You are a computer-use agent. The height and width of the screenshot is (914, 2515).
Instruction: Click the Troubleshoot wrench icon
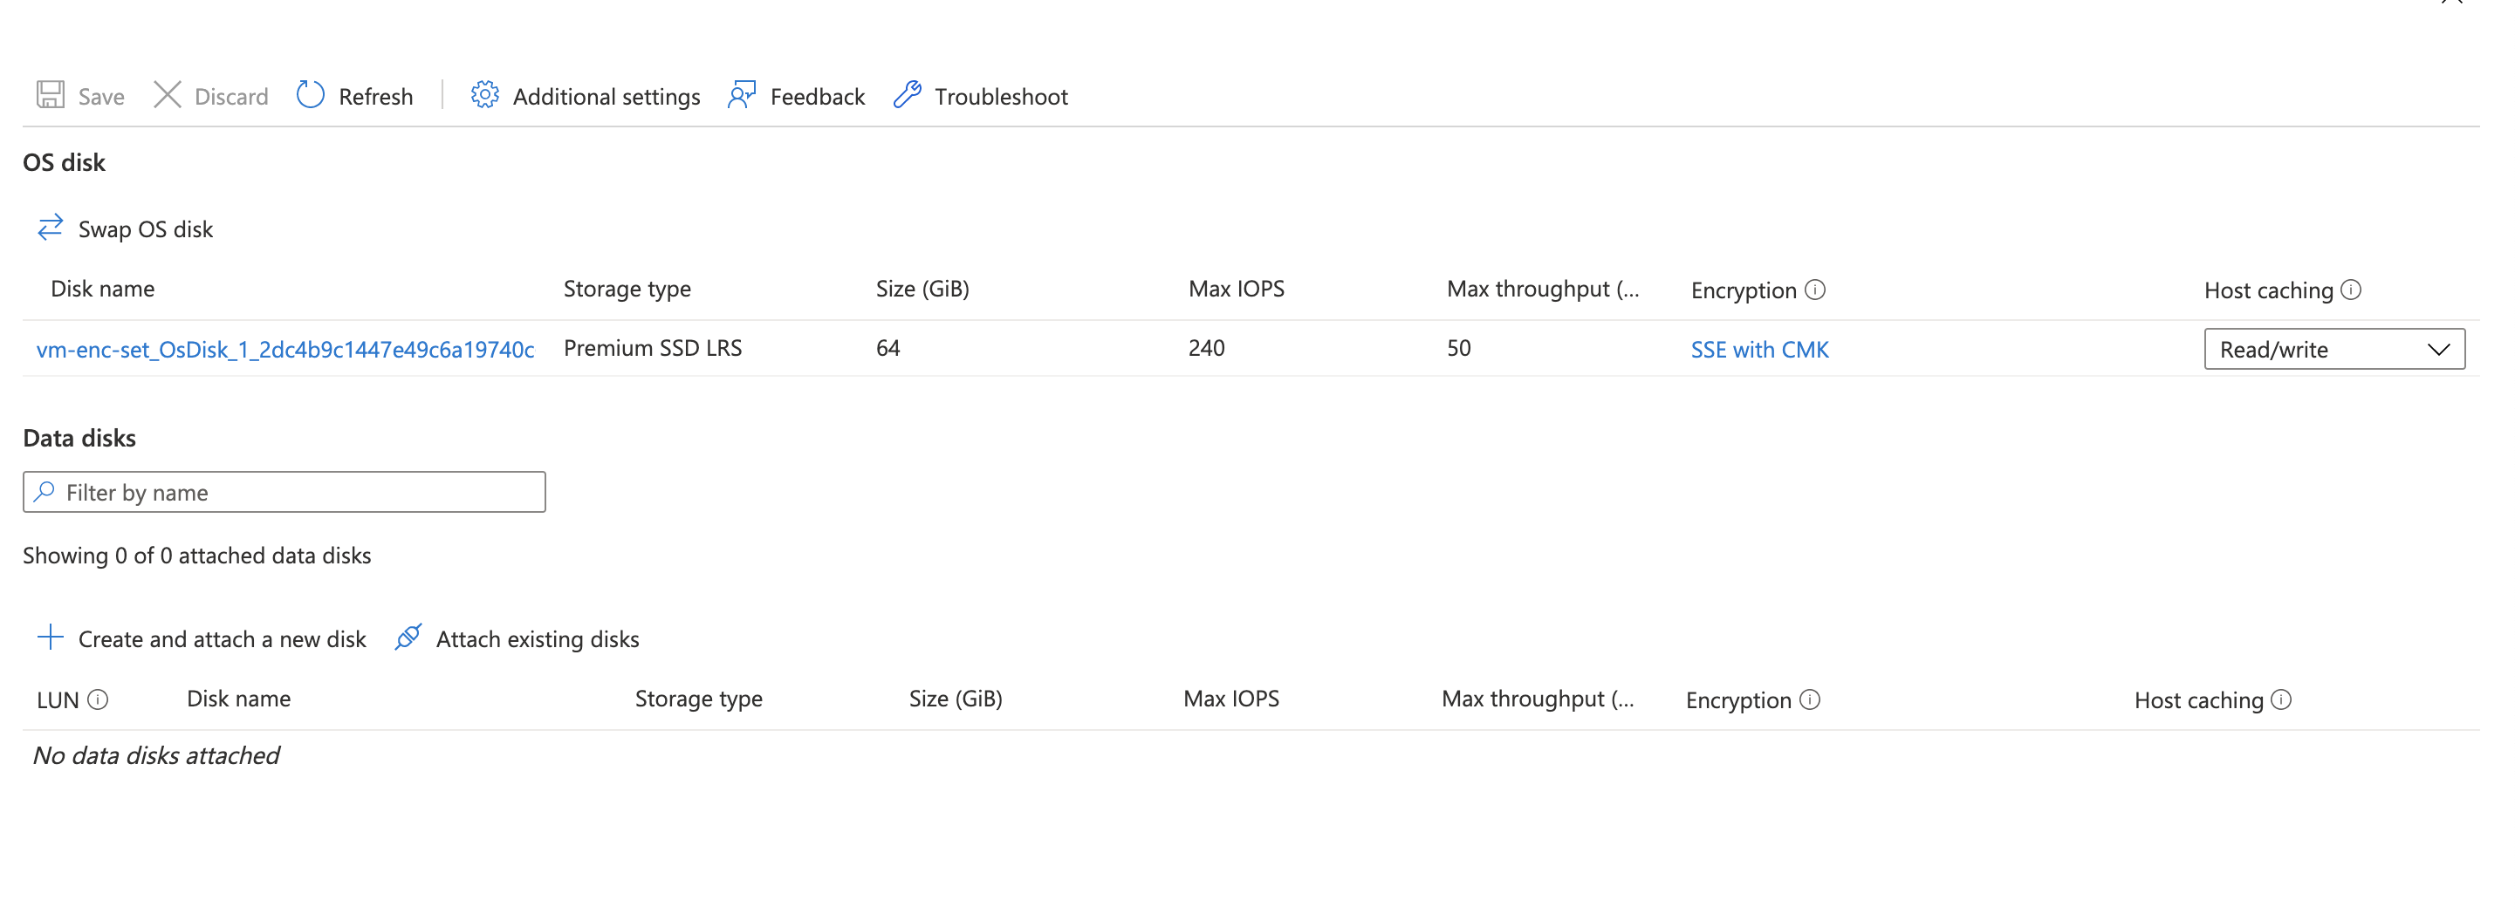tap(908, 96)
